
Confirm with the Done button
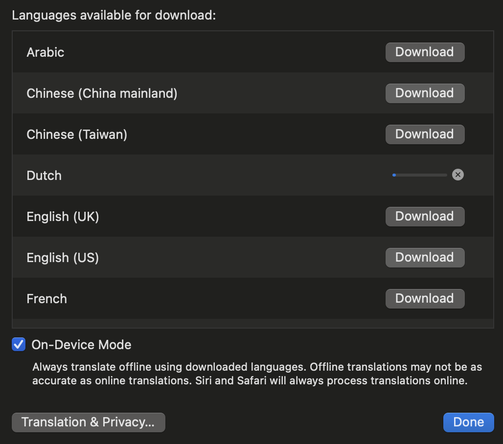click(468, 422)
